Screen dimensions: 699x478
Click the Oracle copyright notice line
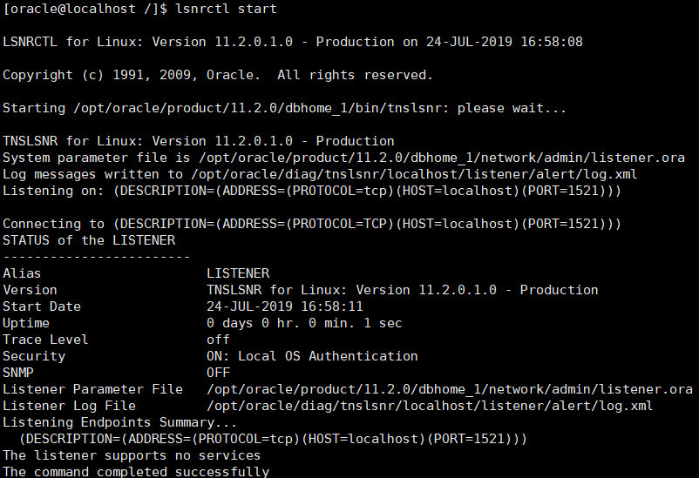pyautogui.click(x=218, y=75)
